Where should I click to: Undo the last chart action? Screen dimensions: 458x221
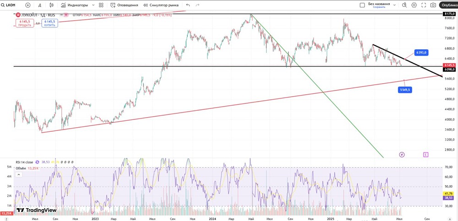point(188,5)
